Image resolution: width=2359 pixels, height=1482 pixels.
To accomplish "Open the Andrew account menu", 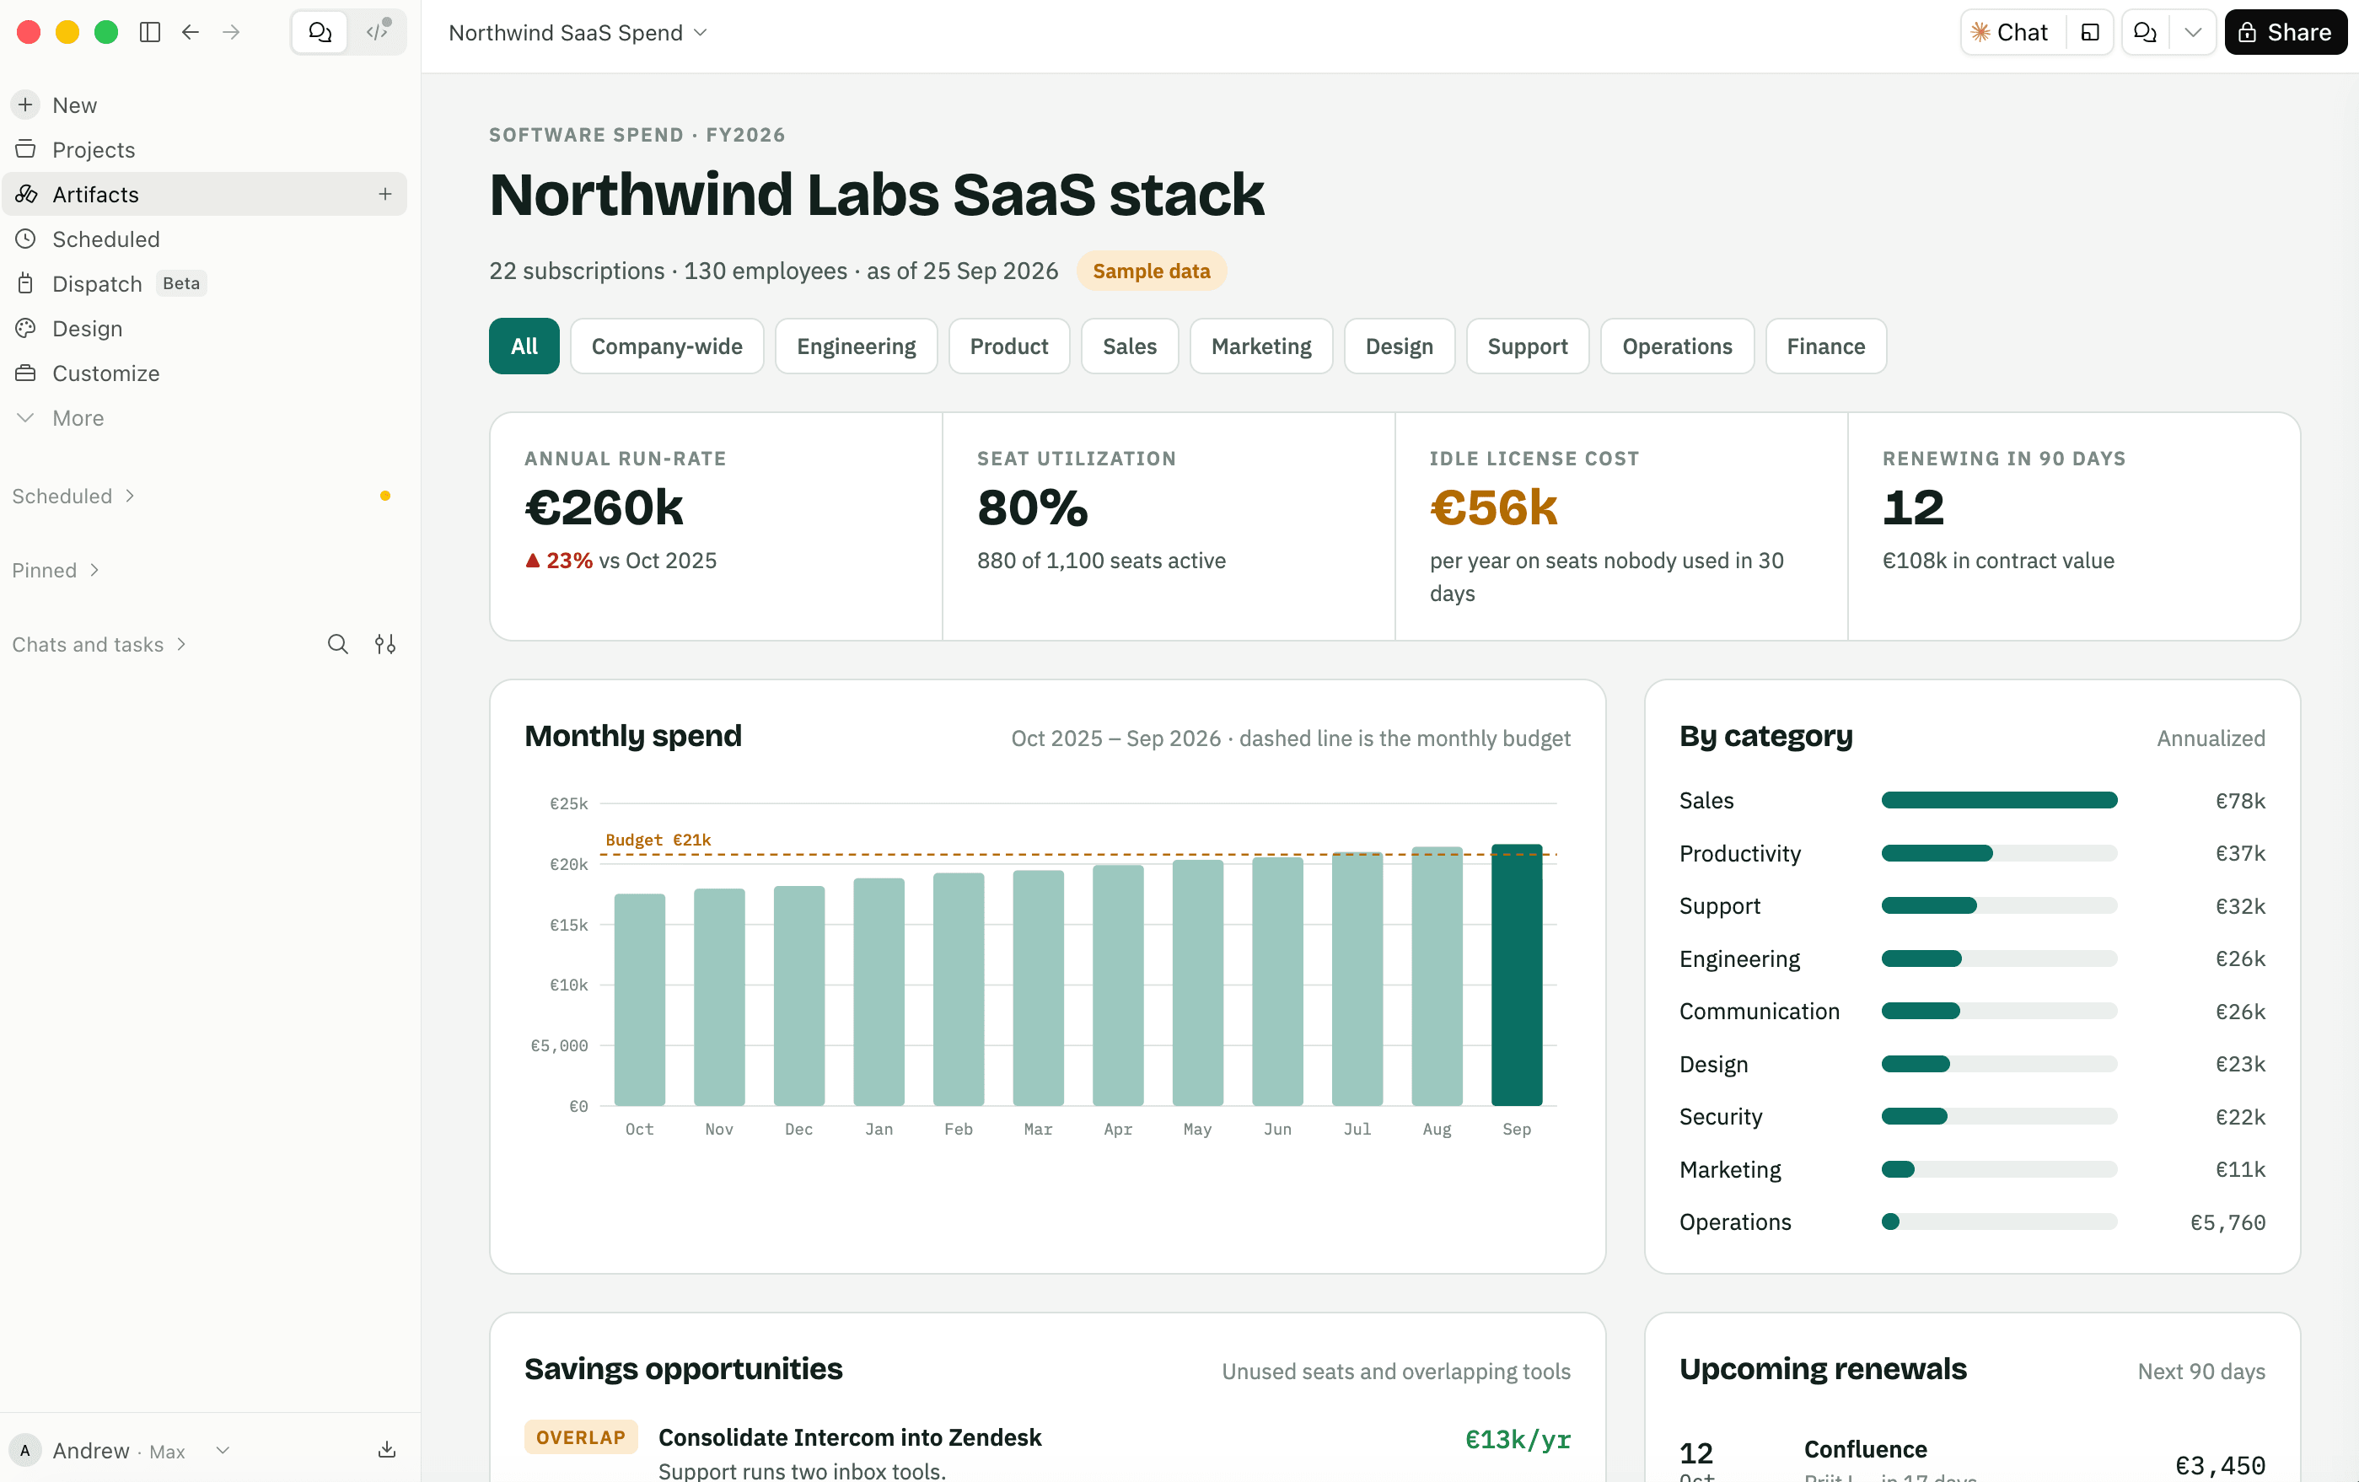I will click(x=120, y=1451).
